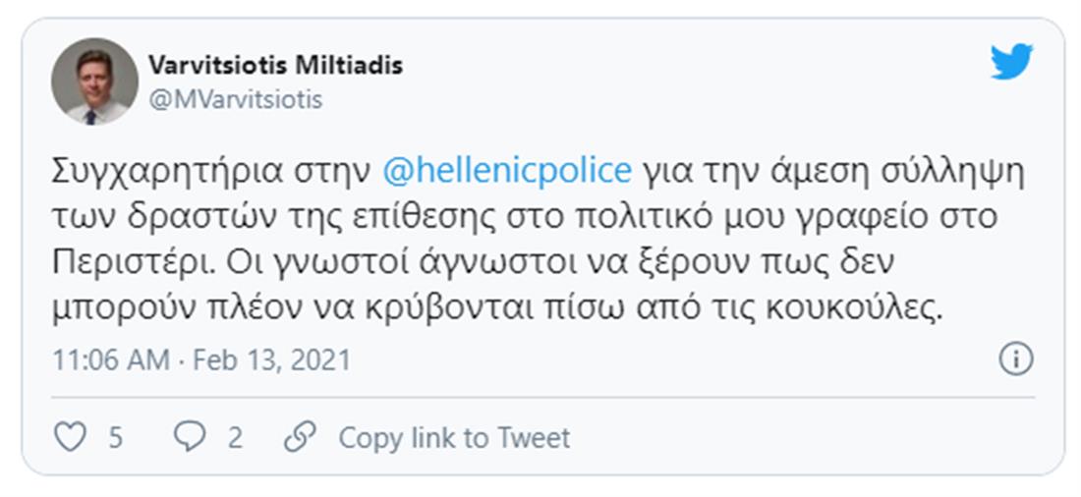Screen dimensions: 1081x497
Task: Open Varvitsiotis Miltiadis profile photo
Action: click(94, 82)
